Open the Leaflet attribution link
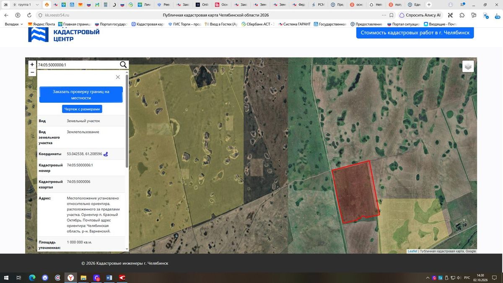Image resolution: width=503 pixels, height=283 pixels. pos(412,251)
